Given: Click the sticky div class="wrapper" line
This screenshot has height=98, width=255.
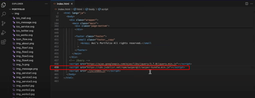Looking at the screenshot, I should tap(84, 20).
